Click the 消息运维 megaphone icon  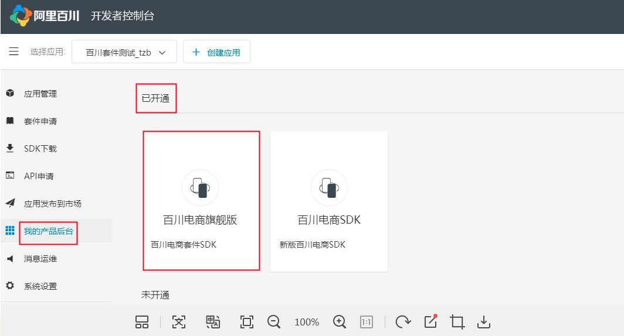point(10,259)
